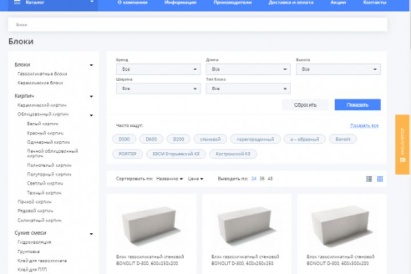Expand the Каталог dropdown arrow
This screenshot has width=411, height=274.
coord(92,2)
